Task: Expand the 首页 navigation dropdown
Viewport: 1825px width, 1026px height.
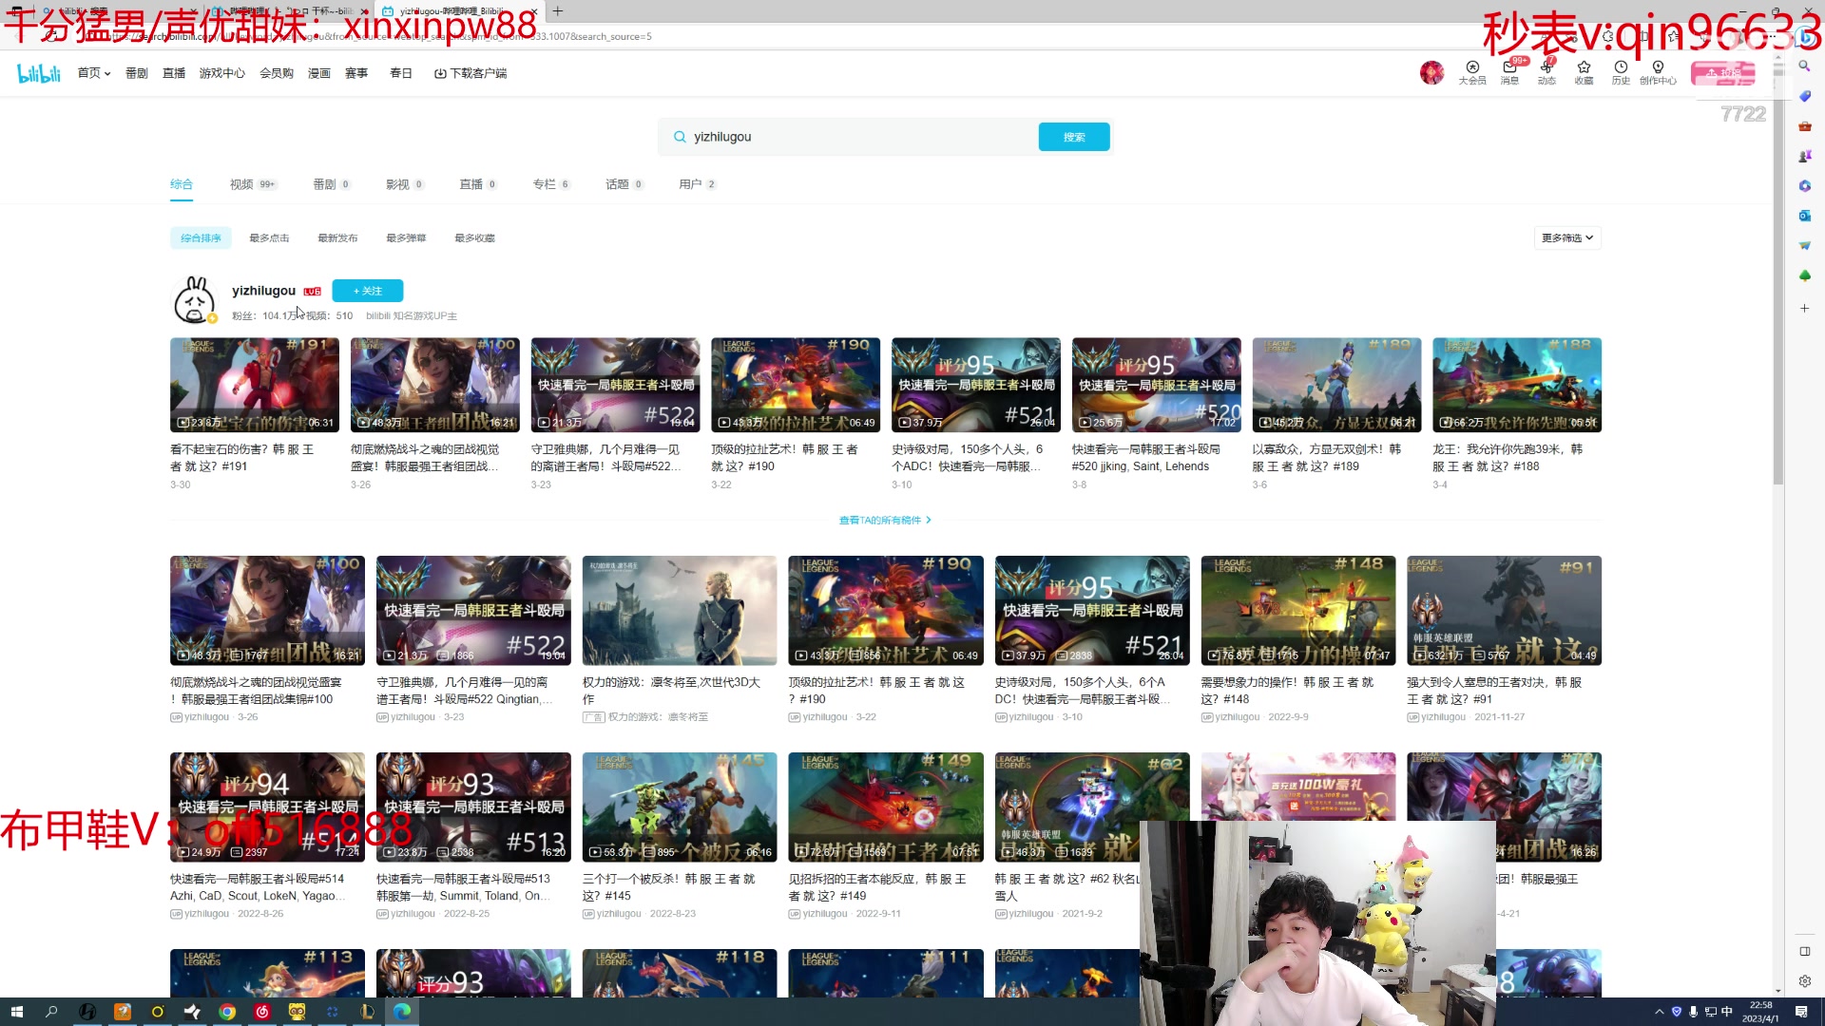Action: [x=94, y=73]
